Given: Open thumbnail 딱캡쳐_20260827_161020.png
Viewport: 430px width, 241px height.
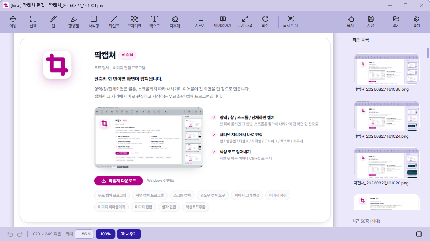Looking at the screenshot, I should click(386, 163).
